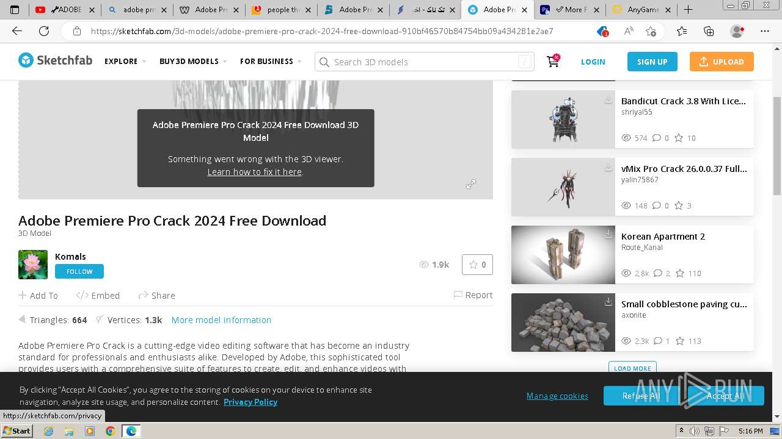The height and width of the screenshot is (439, 782).
Task: Open the Privacy Policy link
Action: click(250, 402)
